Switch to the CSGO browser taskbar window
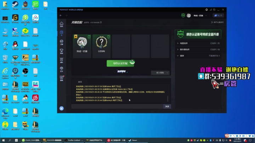 point(31,140)
